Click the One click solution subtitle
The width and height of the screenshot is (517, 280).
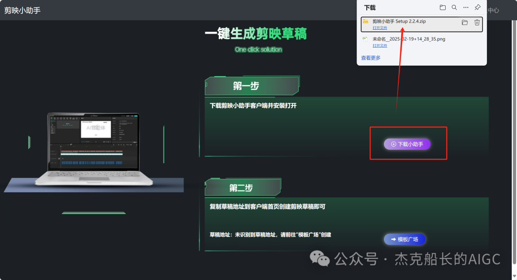(258, 49)
